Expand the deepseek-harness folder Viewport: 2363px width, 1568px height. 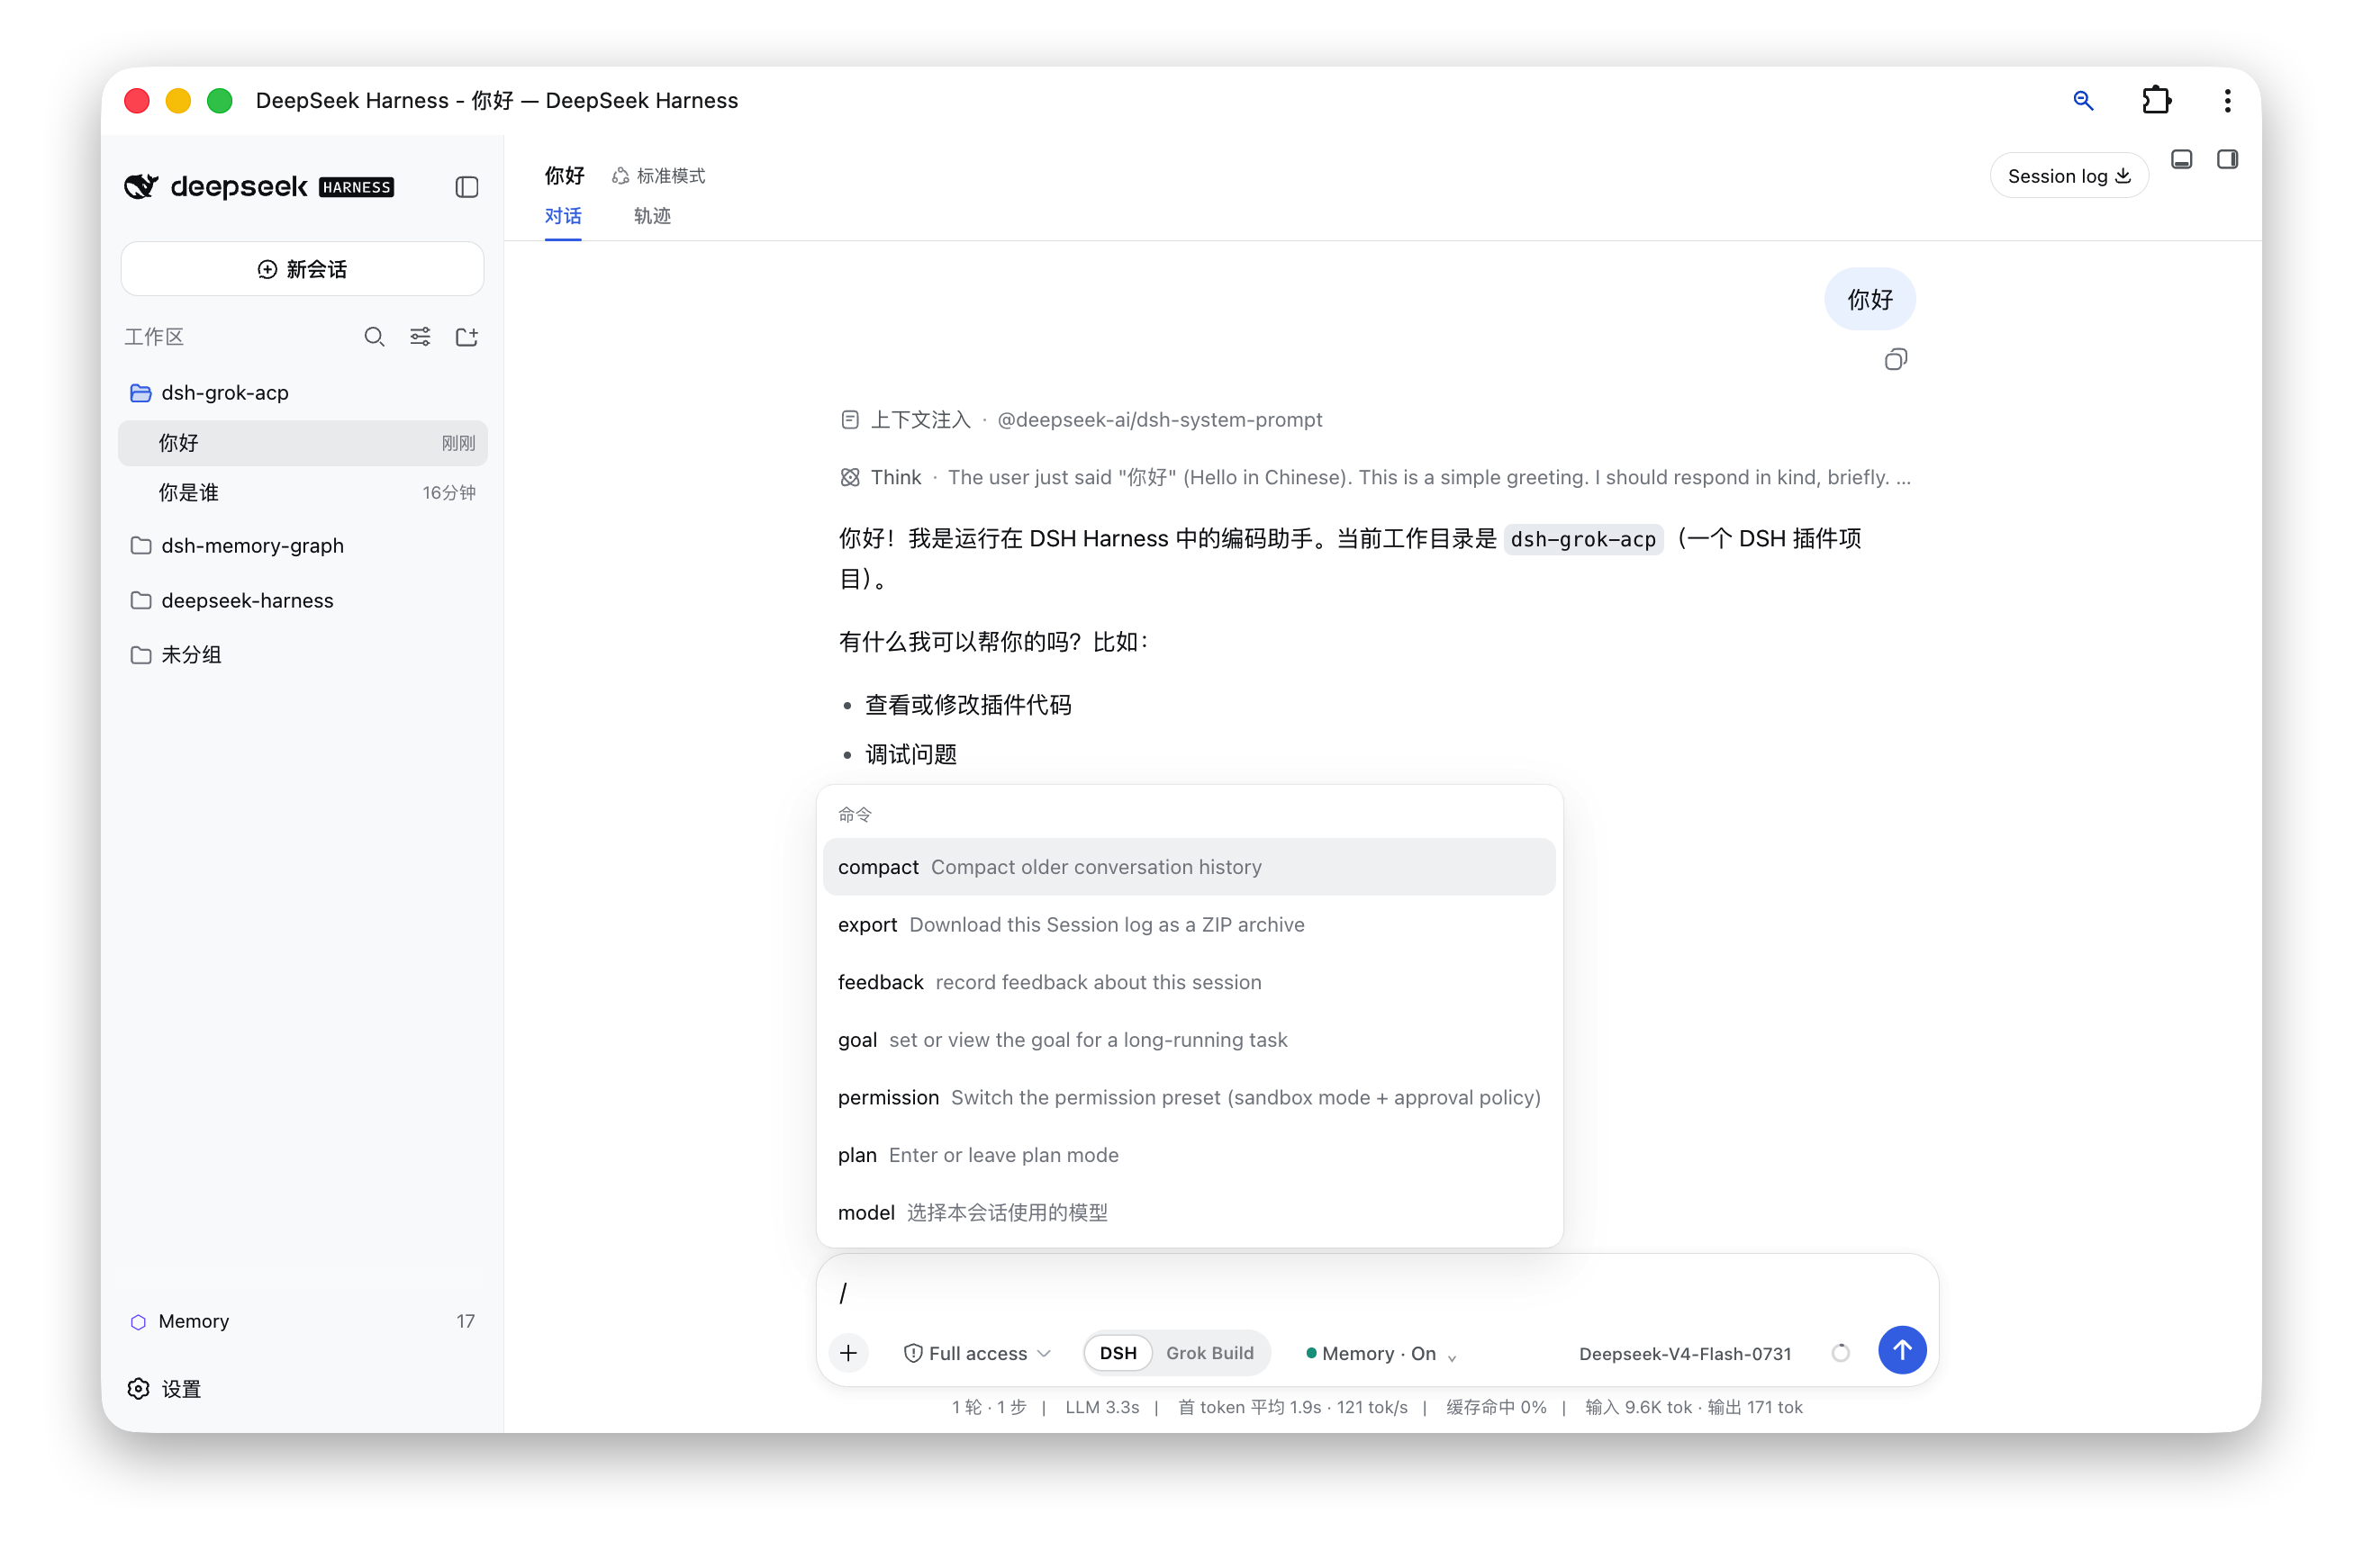click(302, 601)
